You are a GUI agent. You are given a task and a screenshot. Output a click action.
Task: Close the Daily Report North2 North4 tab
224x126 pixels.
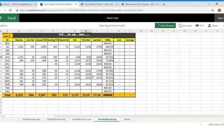(76, 4)
